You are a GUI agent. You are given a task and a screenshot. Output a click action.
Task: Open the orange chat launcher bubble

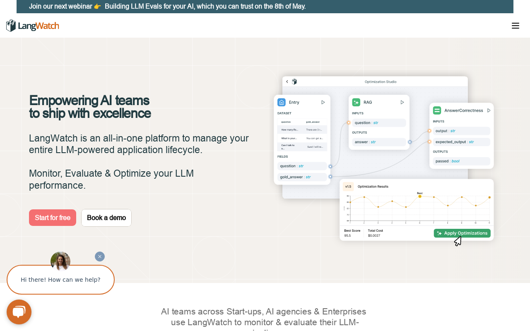pos(19,312)
